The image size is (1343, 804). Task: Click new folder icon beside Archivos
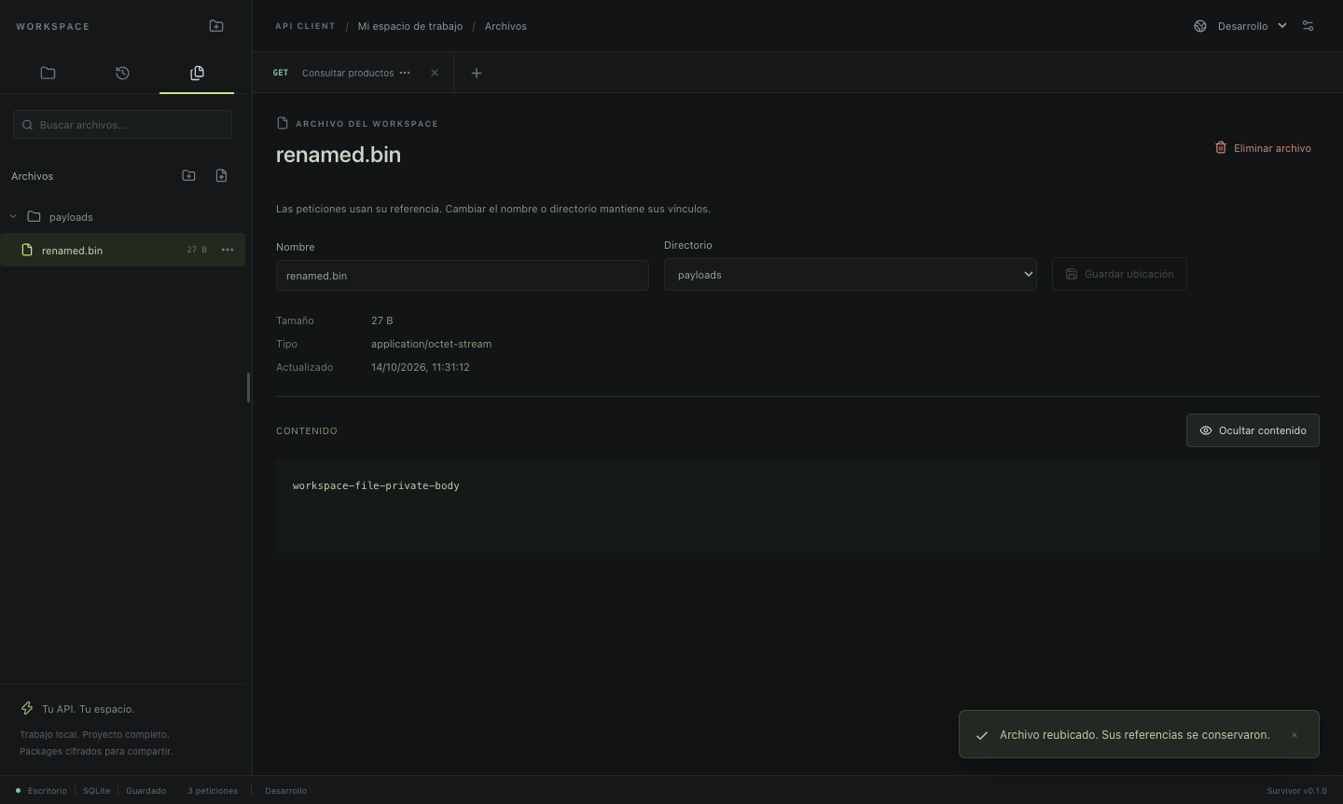click(188, 175)
